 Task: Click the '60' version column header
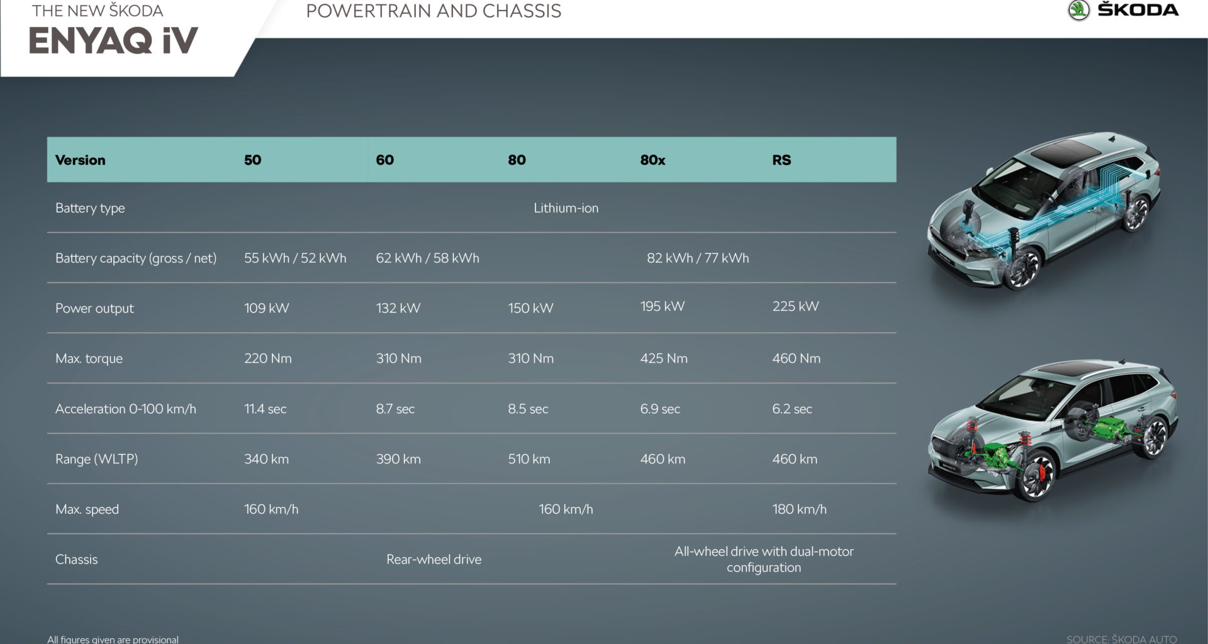(x=384, y=160)
